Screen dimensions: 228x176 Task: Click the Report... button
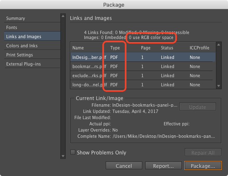pos(163,166)
